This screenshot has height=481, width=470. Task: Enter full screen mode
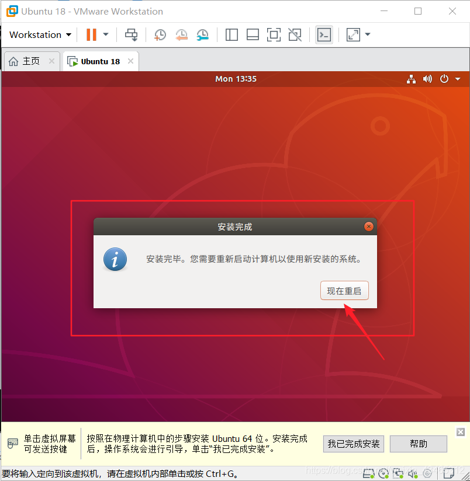pos(274,34)
